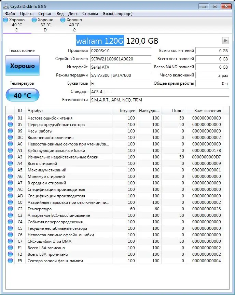Select disk C: tab
235x295 pixels.
tap(74, 25)
